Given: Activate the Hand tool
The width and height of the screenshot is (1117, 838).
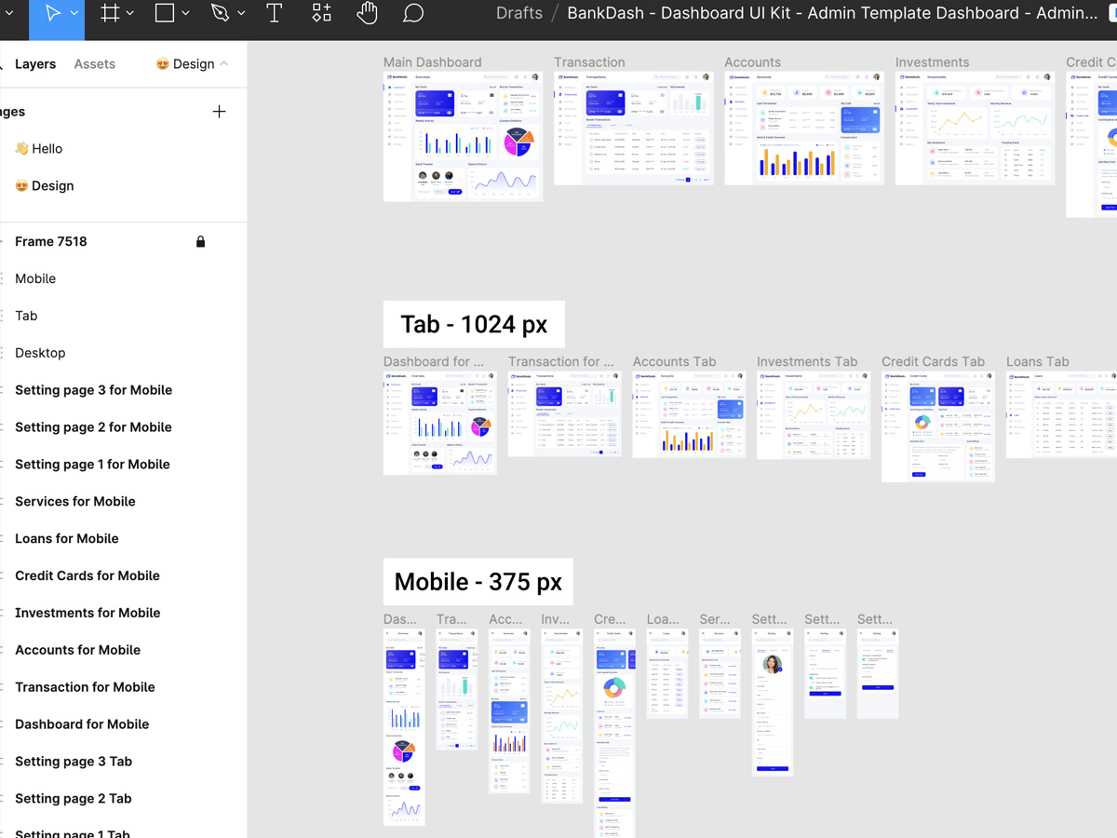Looking at the screenshot, I should [x=368, y=13].
